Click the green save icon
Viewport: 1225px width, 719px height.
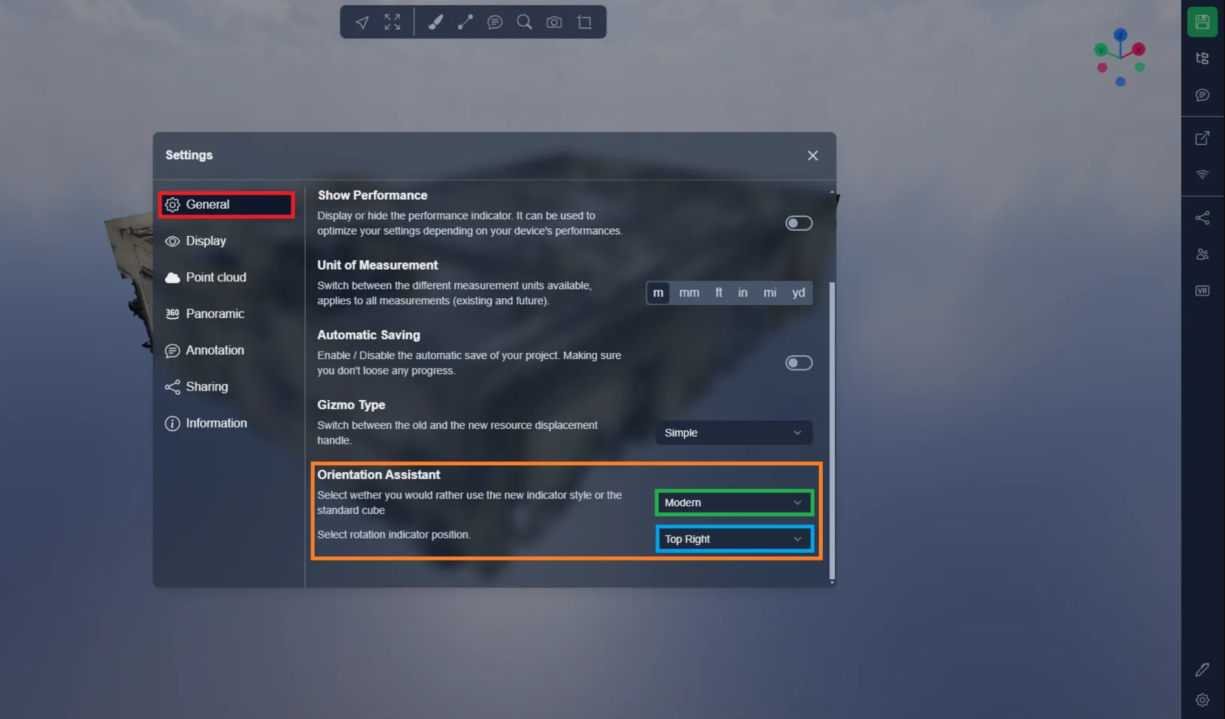tap(1202, 22)
